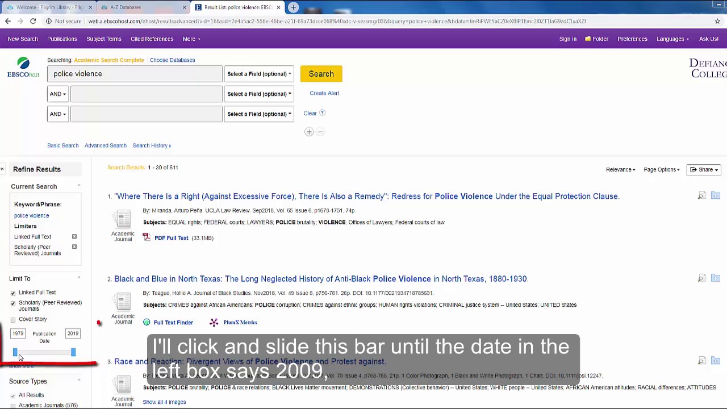Click the help question mark beside Clear

pos(322,113)
